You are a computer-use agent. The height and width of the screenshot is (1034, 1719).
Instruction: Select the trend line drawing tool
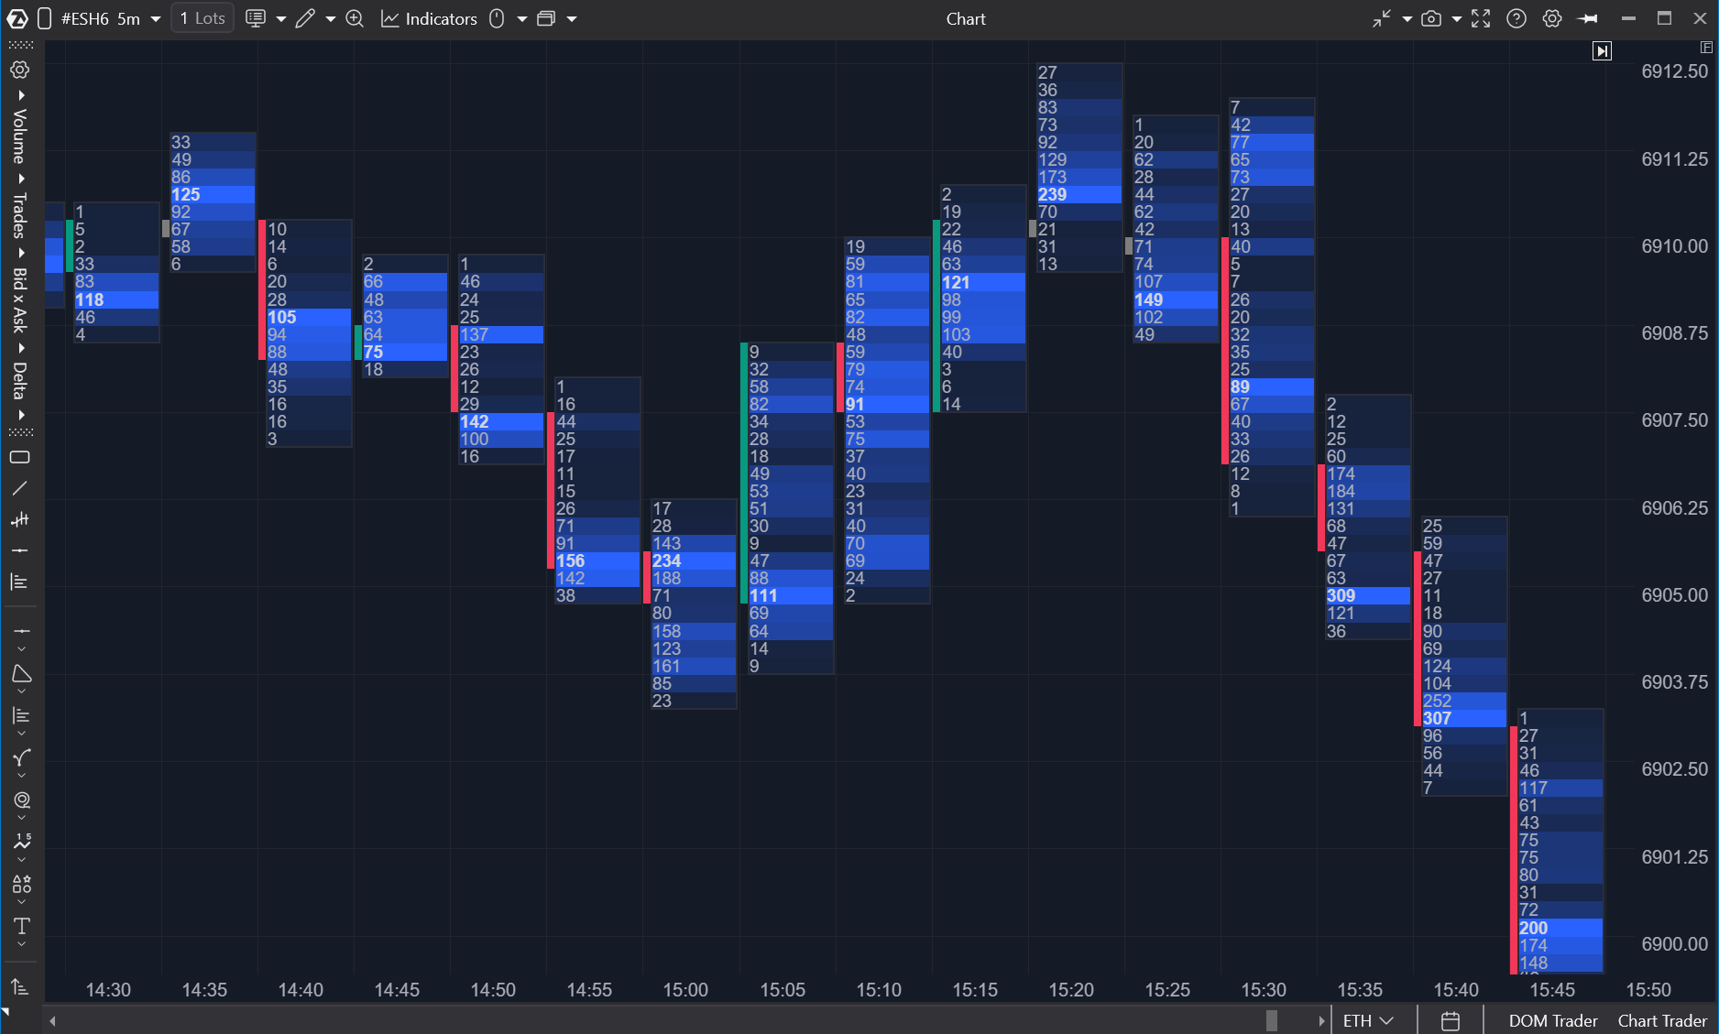(x=20, y=488)
